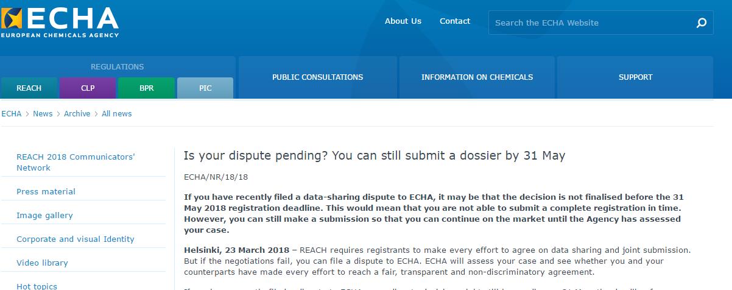Viewport: 732px width, 290px height.
Task: Select the BPR regulation tab
Action: pos(147,88)
